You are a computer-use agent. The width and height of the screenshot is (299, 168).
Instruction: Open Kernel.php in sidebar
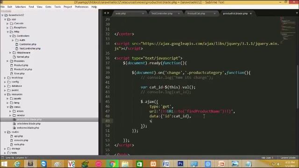(x=23, y=57)
